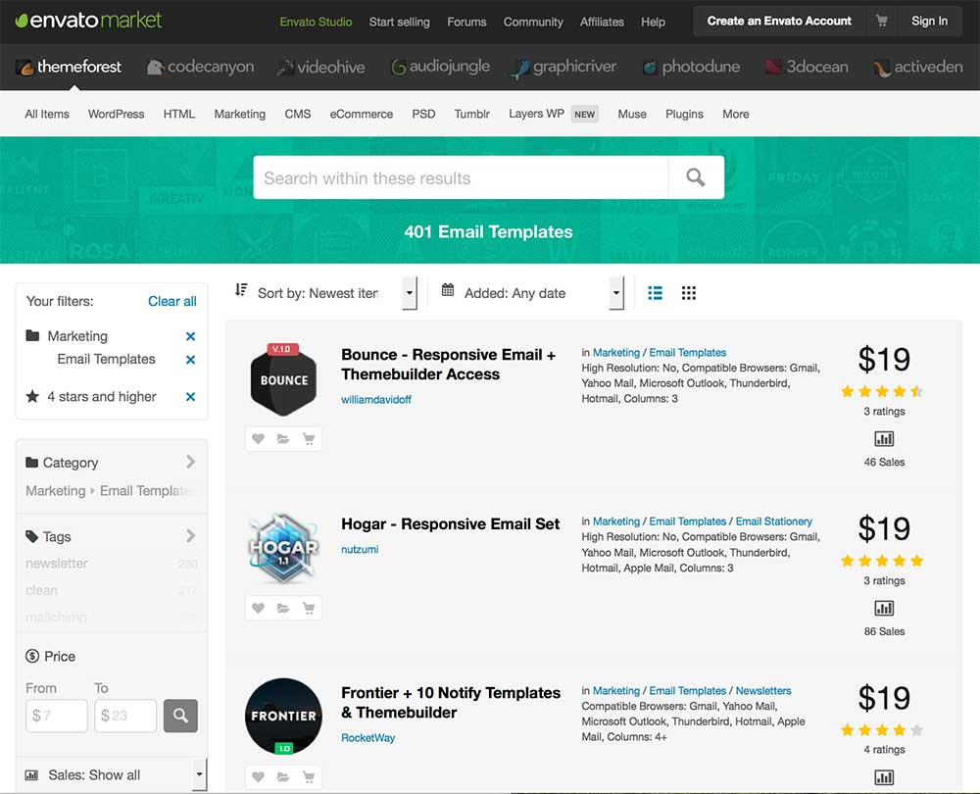Screen dimensions: 980x794
Task: Select the HTML category tab
Action: tap(179, 114)
